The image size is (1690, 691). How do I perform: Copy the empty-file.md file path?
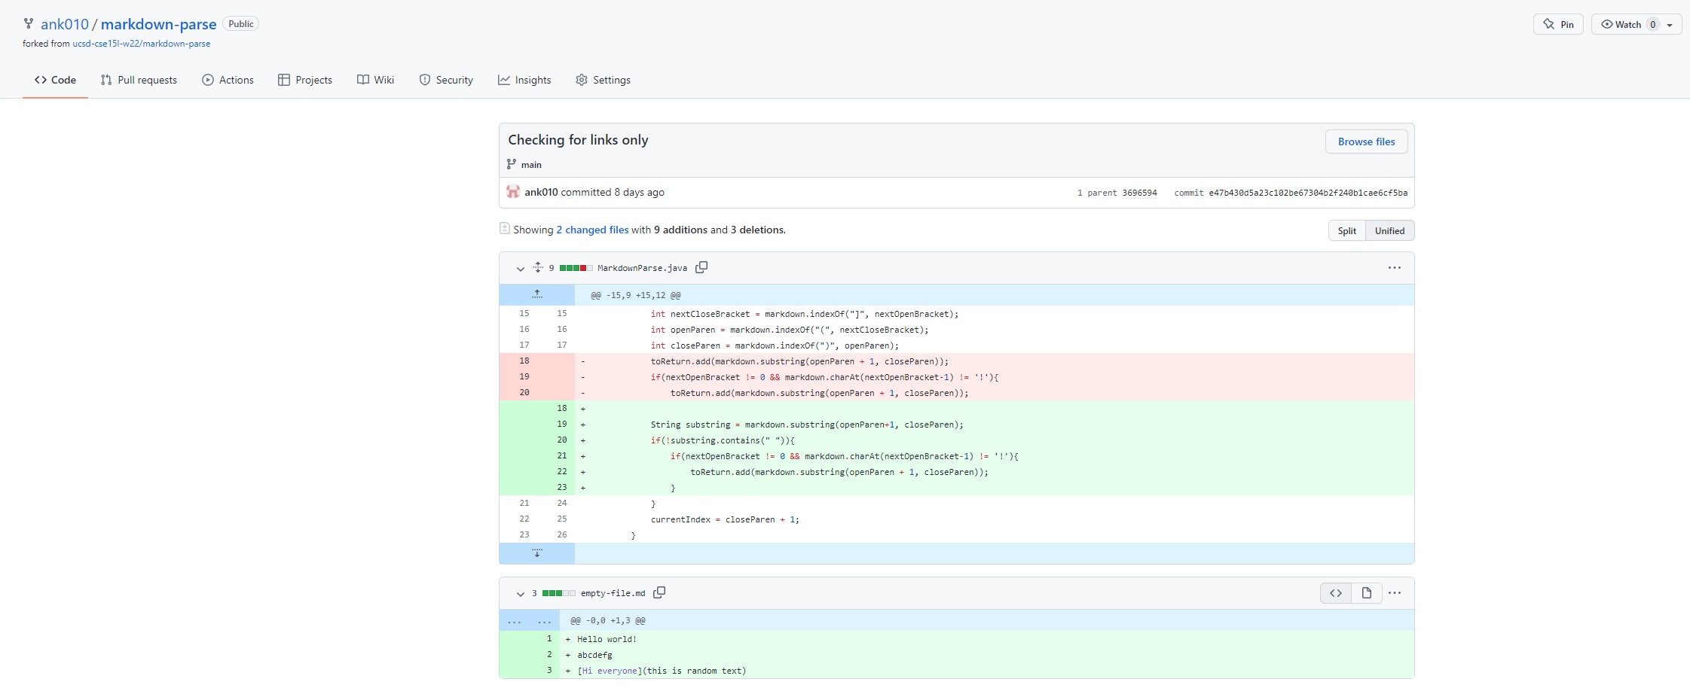[x=659, y=592]
